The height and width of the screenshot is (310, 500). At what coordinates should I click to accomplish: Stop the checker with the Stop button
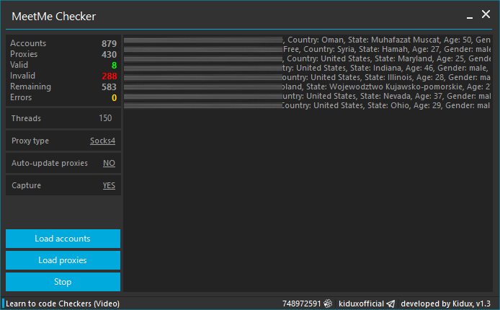63,282
